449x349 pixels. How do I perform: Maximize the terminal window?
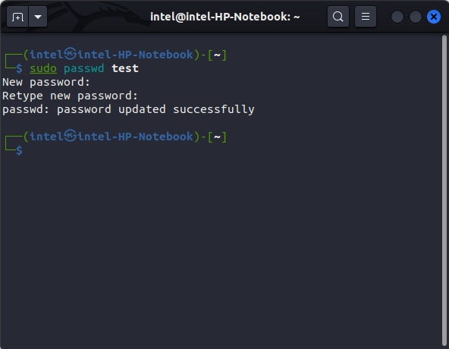416,17
